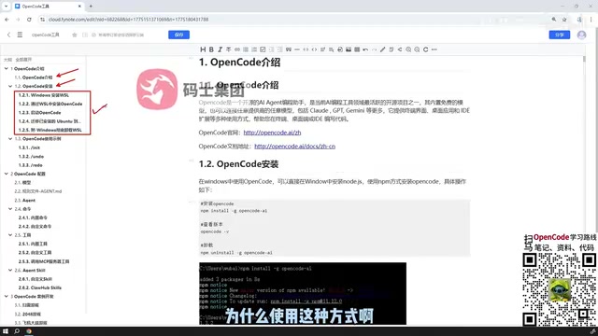Toggle bold formatting in editor toolbar
Viewport: 598px width, 336px height.
pos(211,49)
